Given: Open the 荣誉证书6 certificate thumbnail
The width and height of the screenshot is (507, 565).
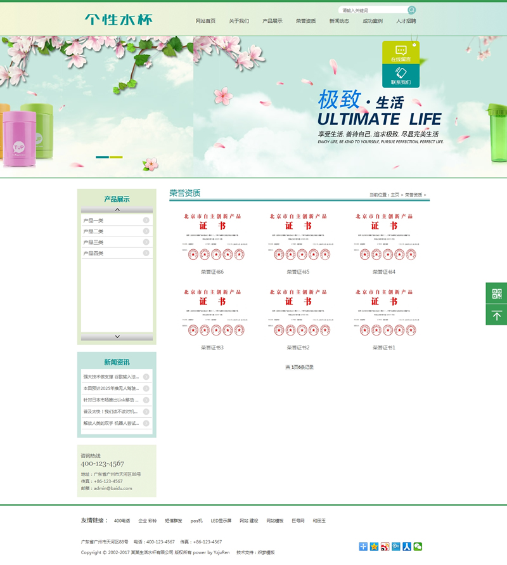Looking at the screenshot, I should pyautogui.click(x=212, y=237).
